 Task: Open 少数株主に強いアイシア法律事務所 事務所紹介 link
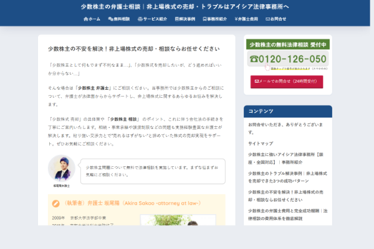285,159
